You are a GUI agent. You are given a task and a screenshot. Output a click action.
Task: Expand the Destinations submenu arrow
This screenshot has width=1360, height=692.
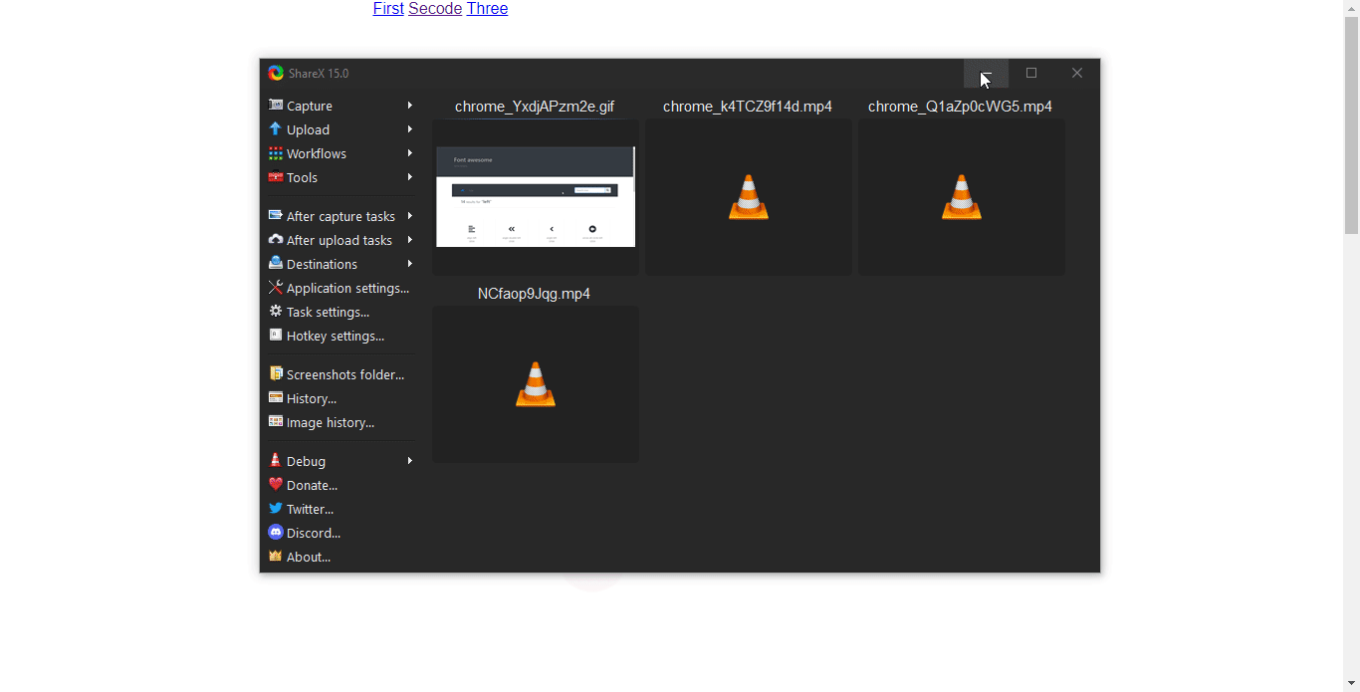[409, 264]
